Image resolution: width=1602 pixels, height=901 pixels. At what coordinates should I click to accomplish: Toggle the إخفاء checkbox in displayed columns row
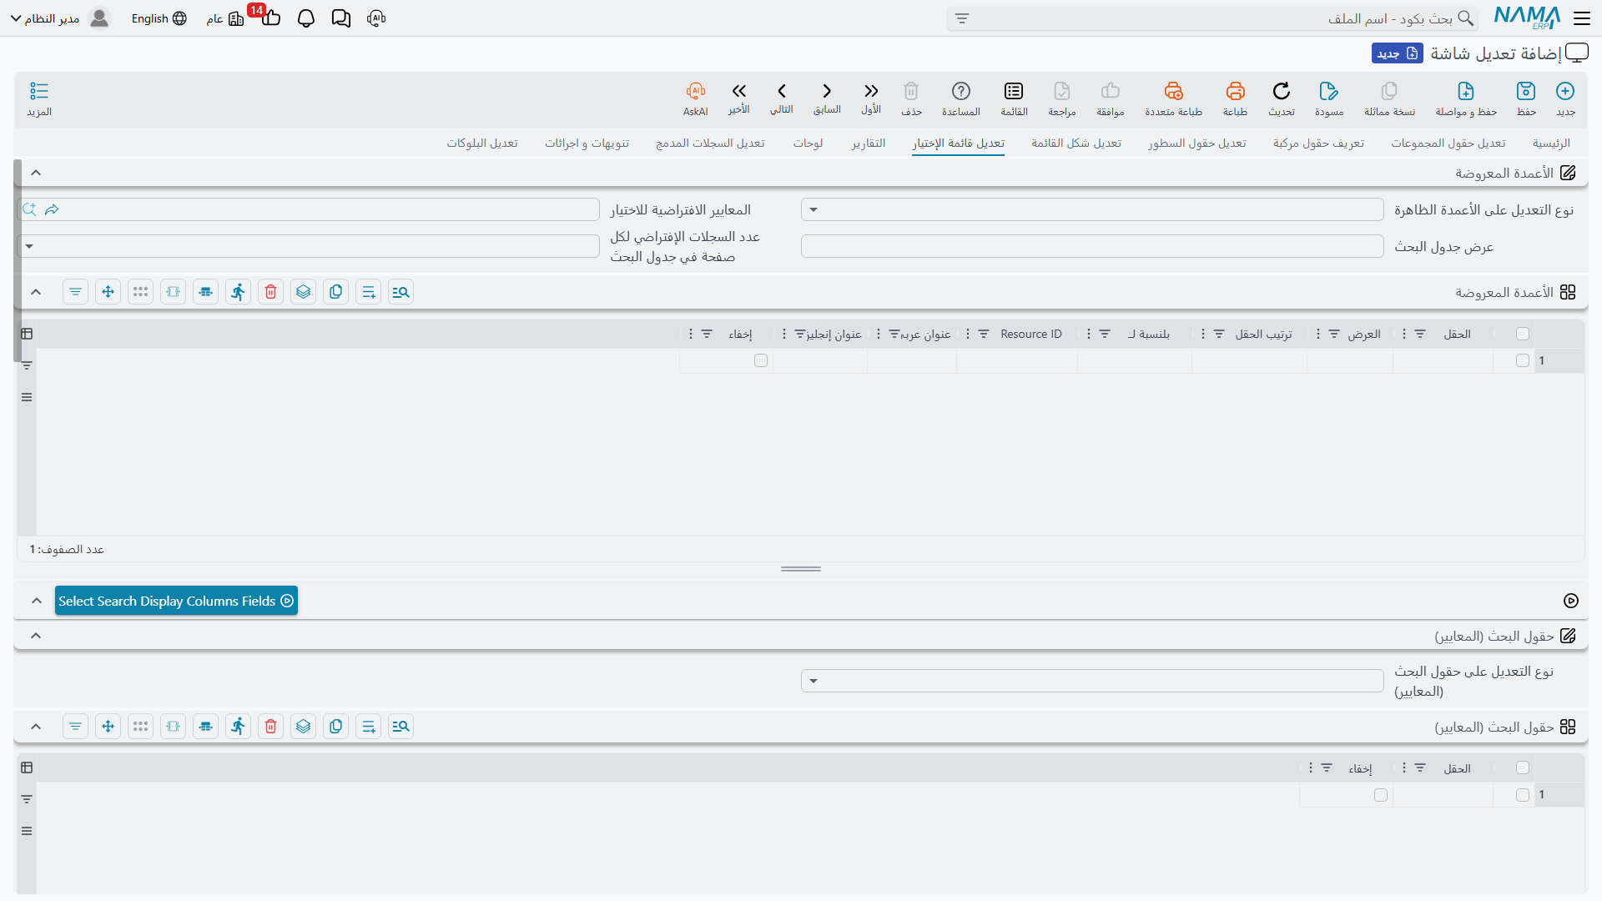[761, 360]
